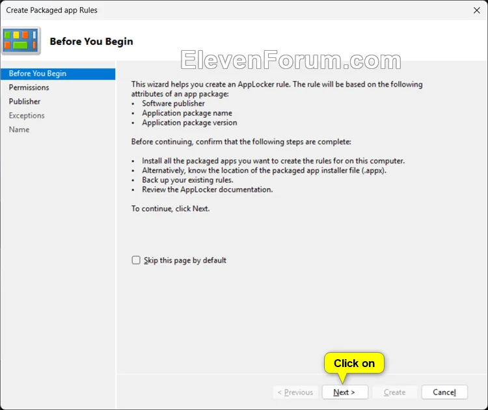Enable Skip this page by default checkbox

pyautogui.click(x=136, y=260)
